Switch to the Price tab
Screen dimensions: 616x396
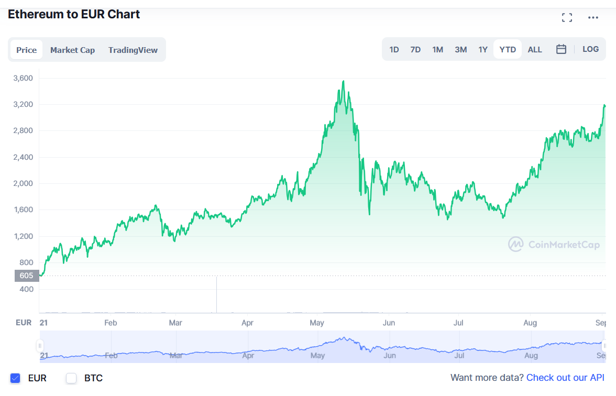(26, 50)
